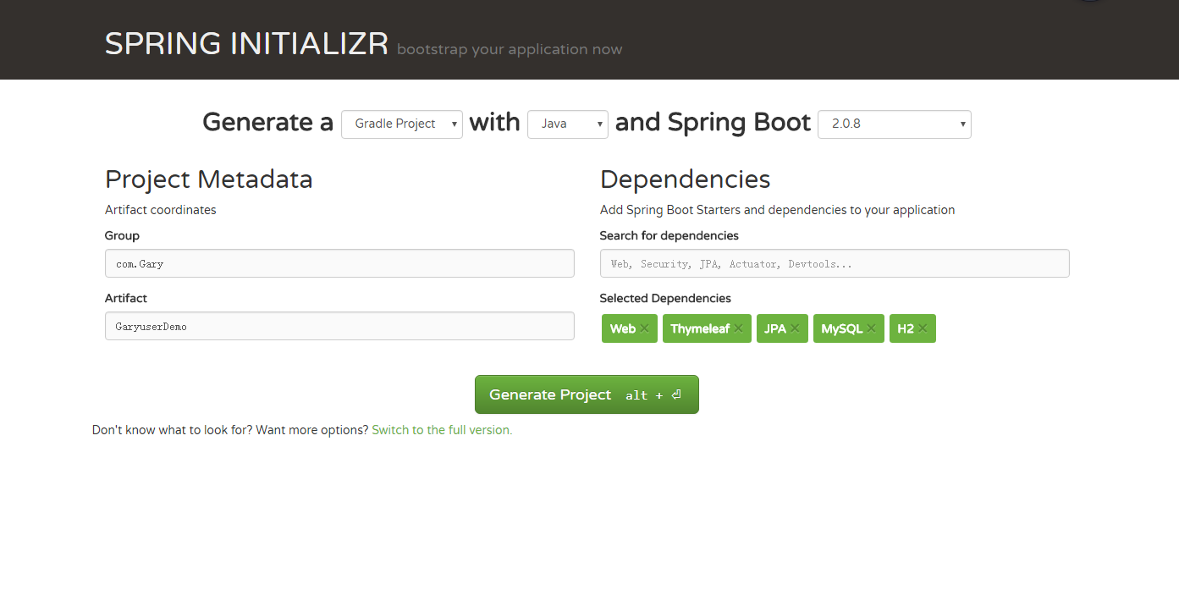Click the Artifact coordinates text
The image size is (1179, 590).
161,210
